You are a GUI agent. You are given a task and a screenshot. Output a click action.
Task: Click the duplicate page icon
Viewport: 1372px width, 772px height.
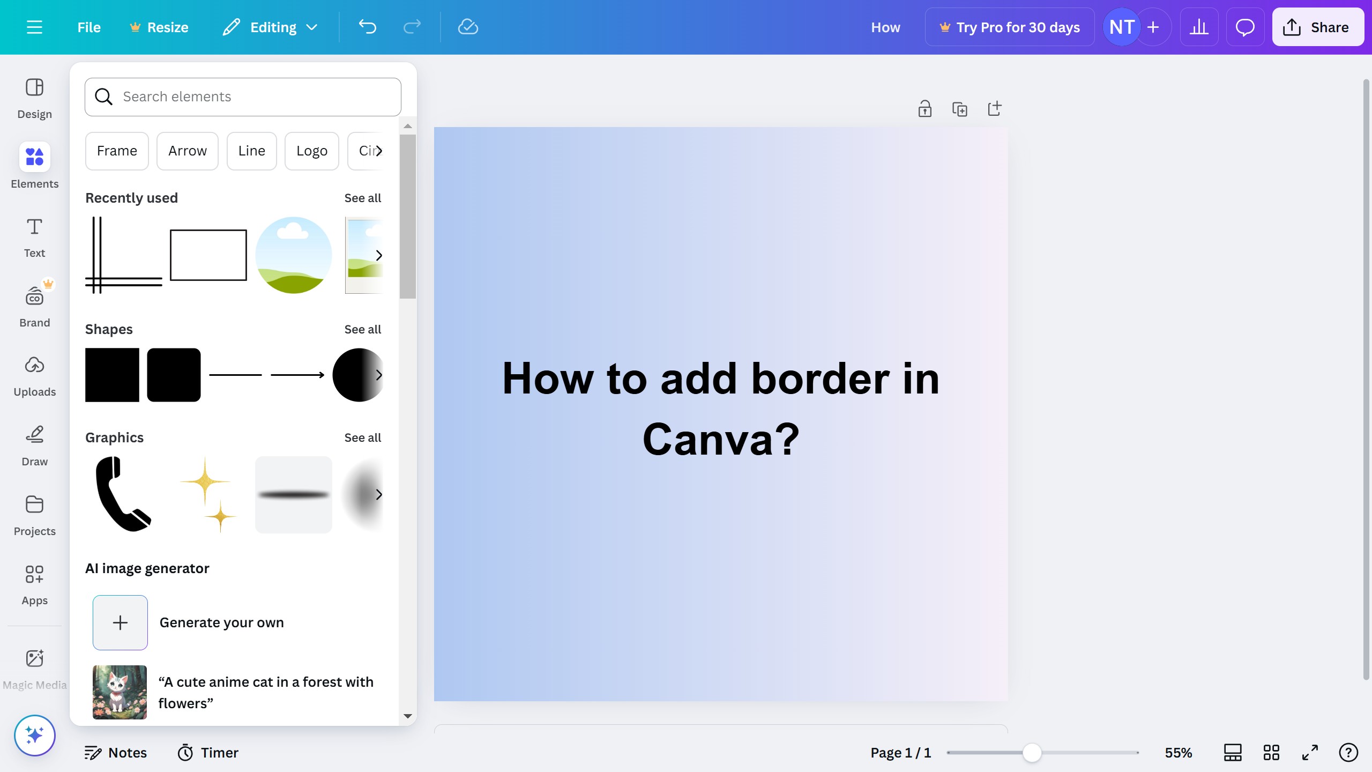(959, 109)
